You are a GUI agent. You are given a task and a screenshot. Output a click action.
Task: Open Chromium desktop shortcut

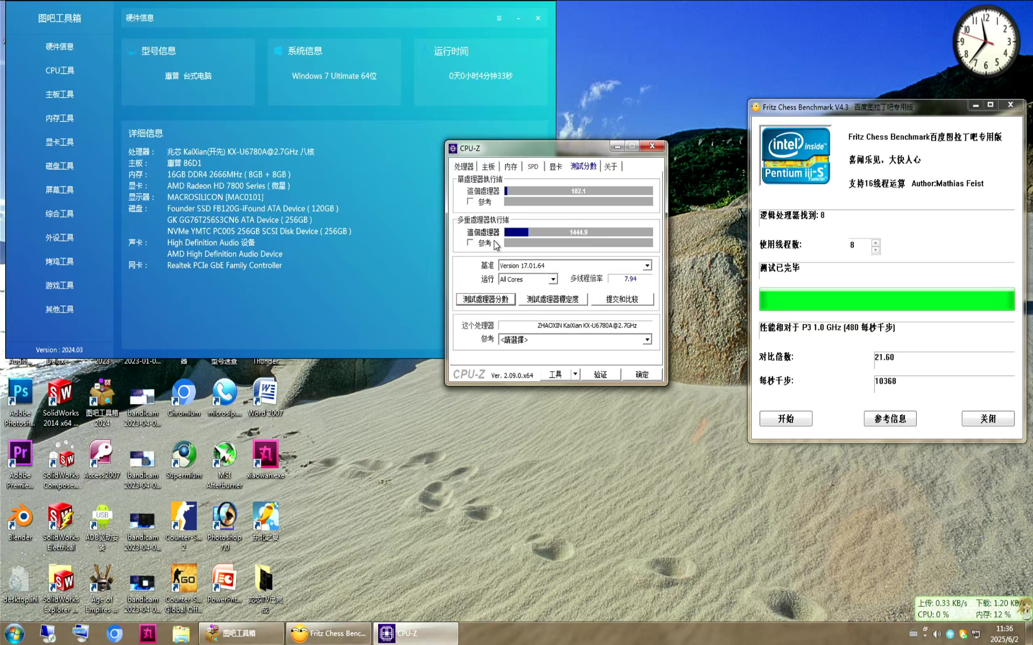[x=184, y=398]
